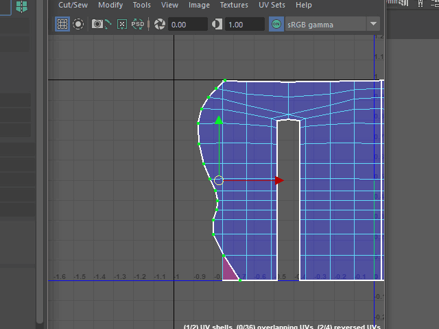Click the yellow circle manipulator center
The width and height of the screenshot is (439, 329).
(x=219, y=180)
